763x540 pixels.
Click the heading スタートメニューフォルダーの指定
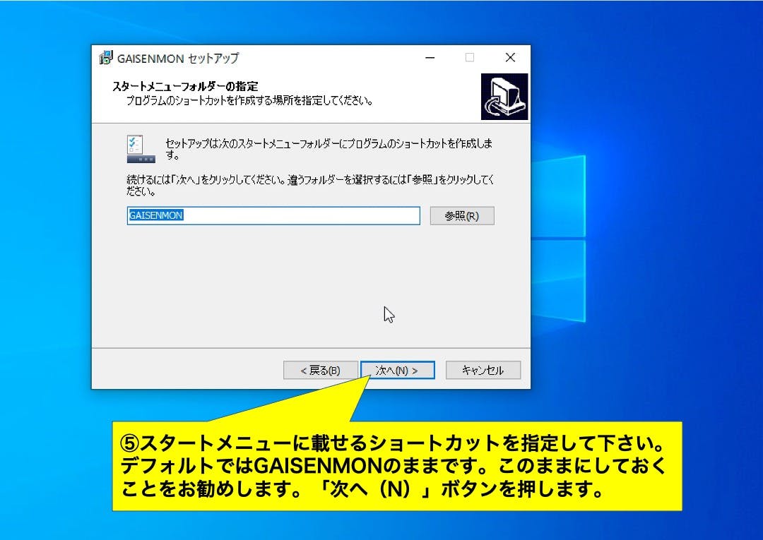pyautogui.click(x=185, y=87)
